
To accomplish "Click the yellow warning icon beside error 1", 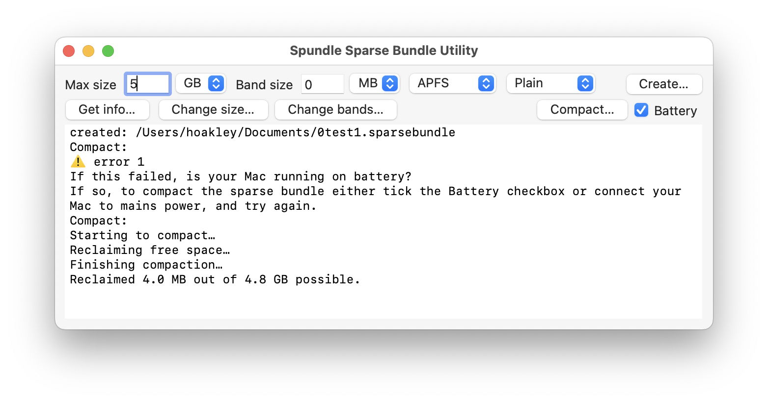I will (78, 162).
